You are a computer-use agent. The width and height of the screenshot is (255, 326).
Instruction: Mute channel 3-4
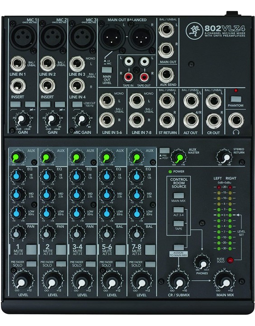click(x=91, y=249)
